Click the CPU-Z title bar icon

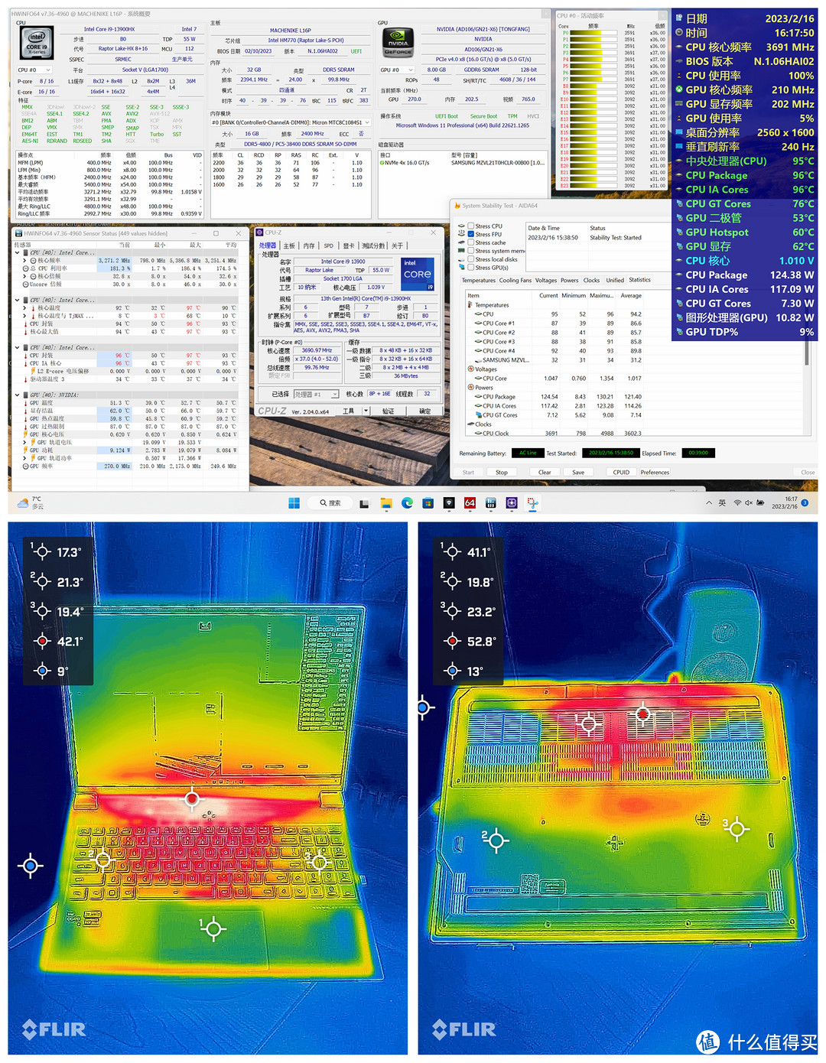coord(260,232)
